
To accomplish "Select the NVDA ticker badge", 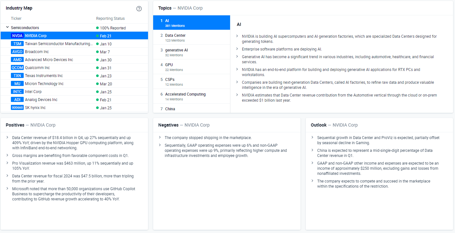I will [17, 36].
